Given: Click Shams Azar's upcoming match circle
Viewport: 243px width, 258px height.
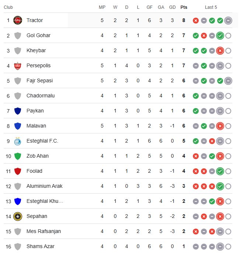Looking at the screenshot, I should 228,247.
